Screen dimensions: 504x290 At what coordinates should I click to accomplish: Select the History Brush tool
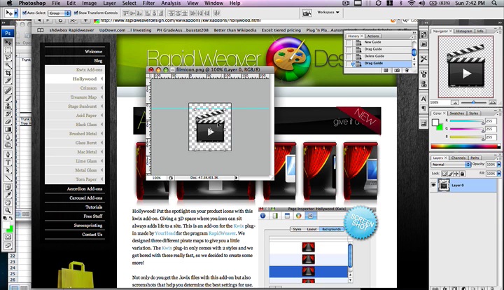8,113
